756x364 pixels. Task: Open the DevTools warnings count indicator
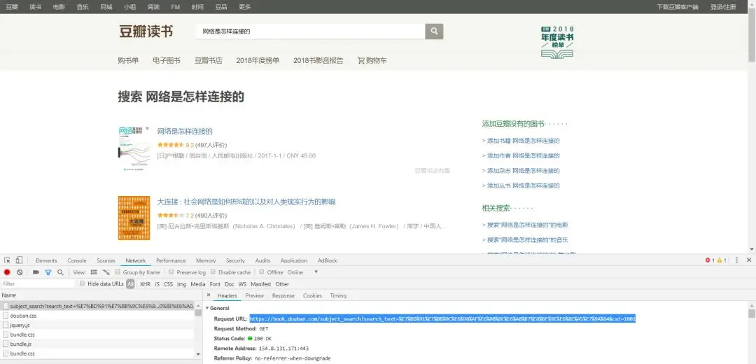click(722, 260)
